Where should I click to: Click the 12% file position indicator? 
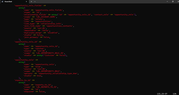[x=174, y=94]
